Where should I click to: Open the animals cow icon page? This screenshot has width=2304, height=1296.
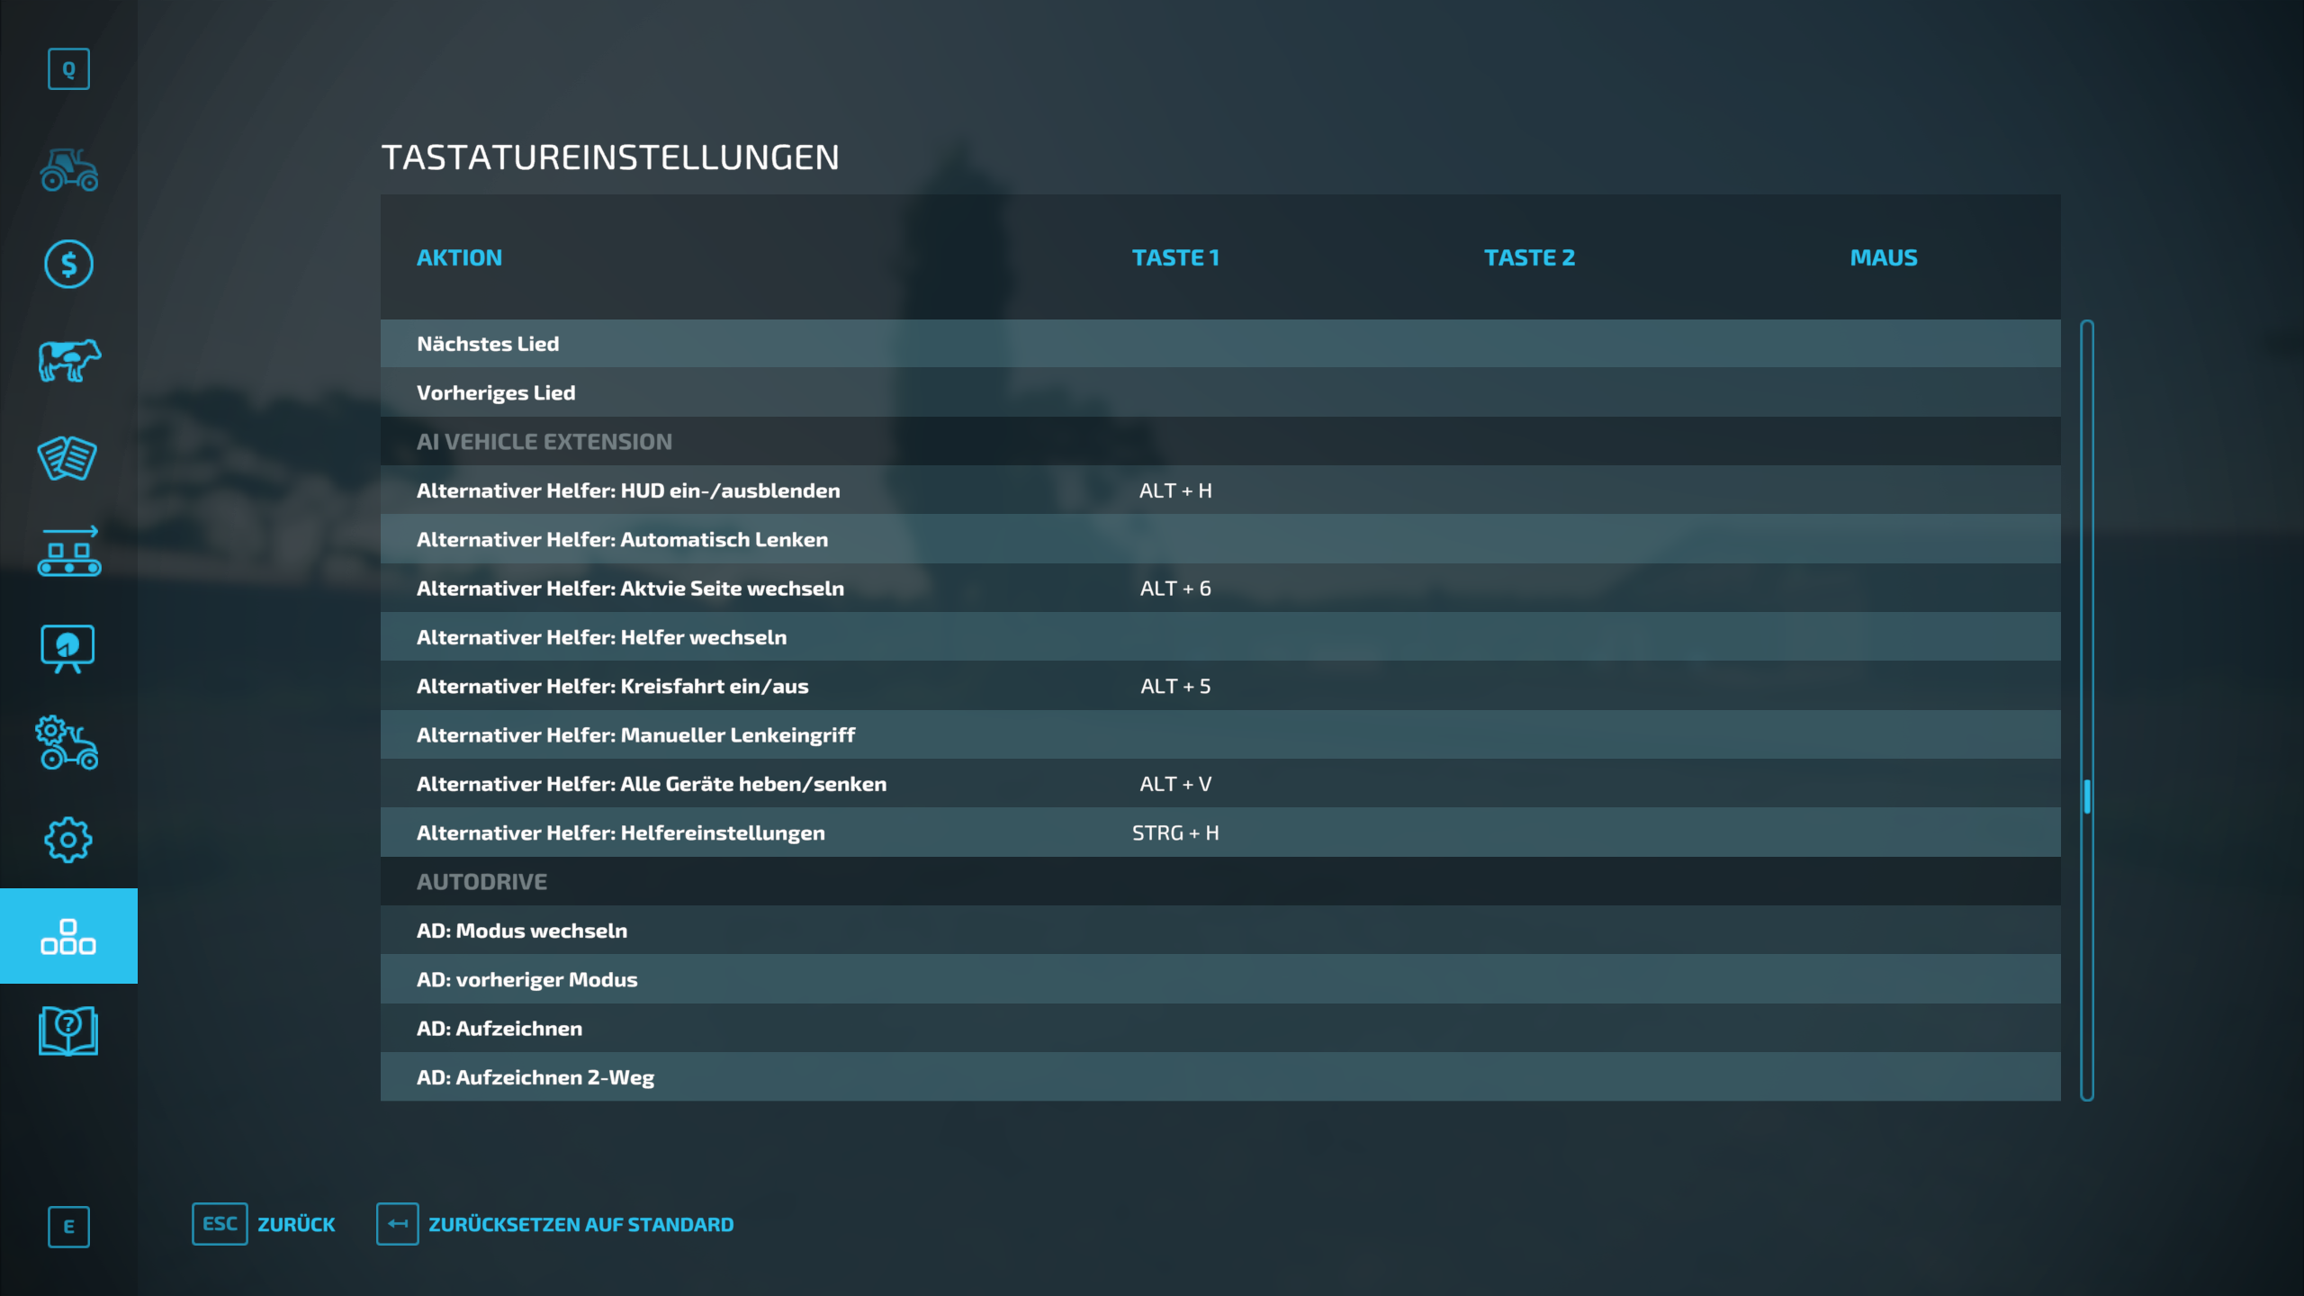68,361
